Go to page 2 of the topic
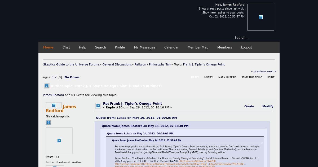This screenshot has width=318, height=167. pos(56,77)
